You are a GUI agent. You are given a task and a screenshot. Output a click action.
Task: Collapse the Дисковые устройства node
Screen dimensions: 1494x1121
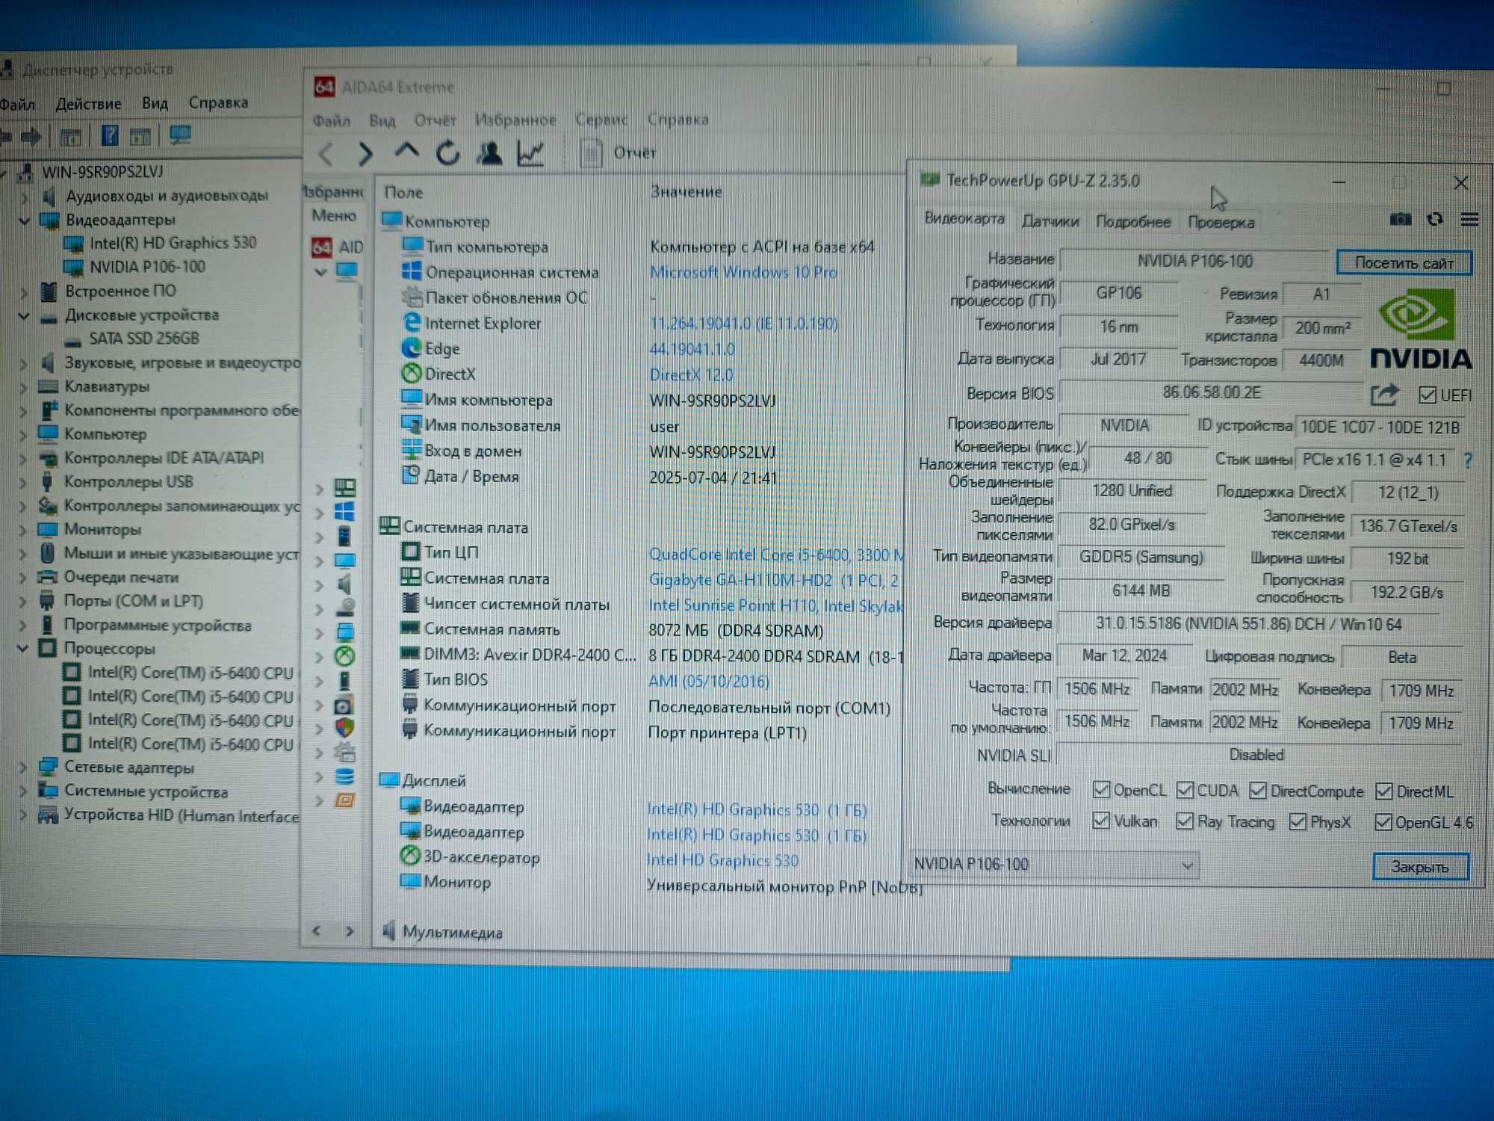(24, 316)
